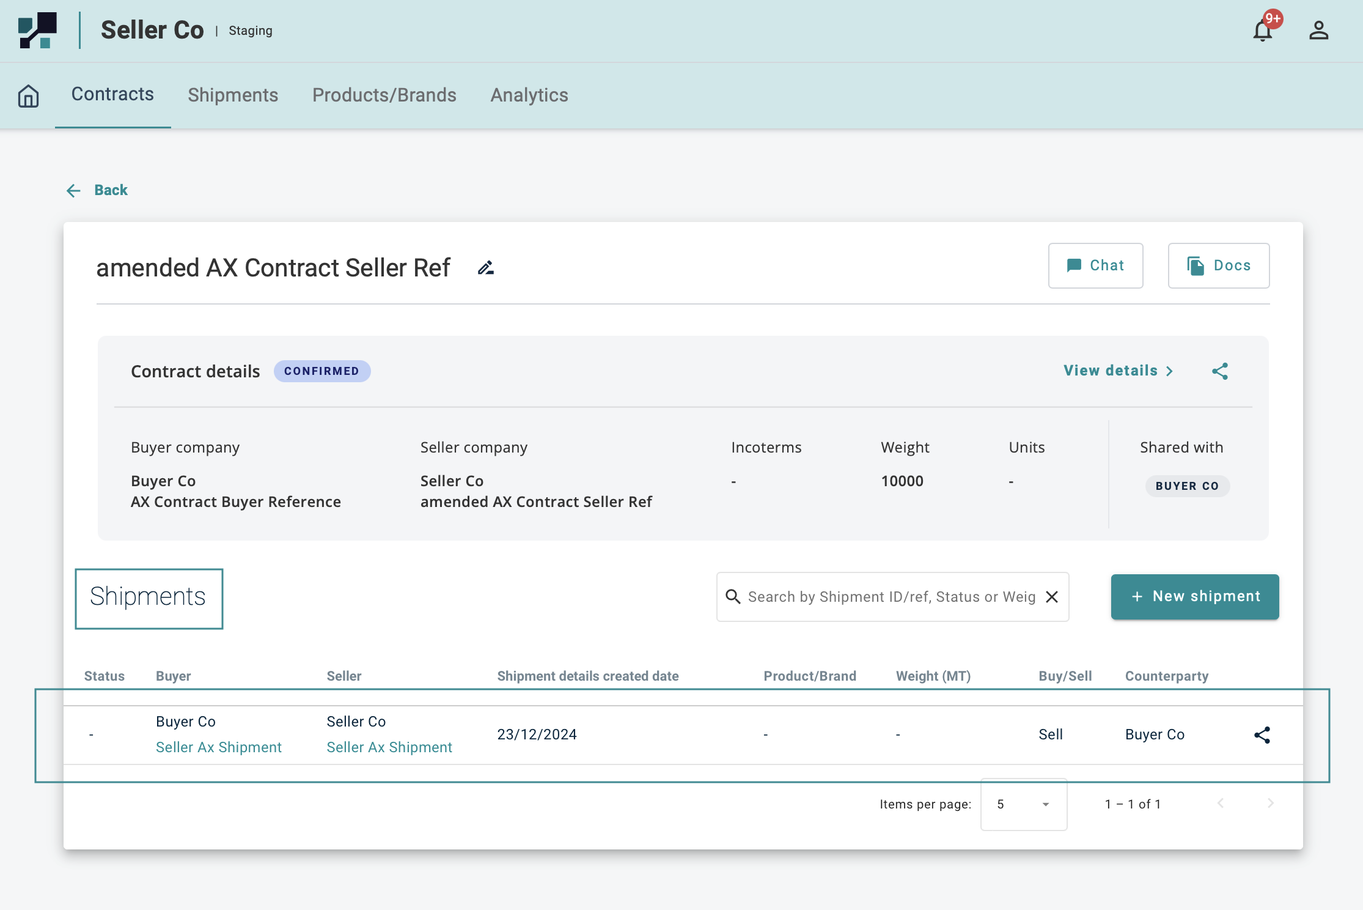Open the Chat button
Viewport: 1363px width, 910px height.
pos(1095,265)
